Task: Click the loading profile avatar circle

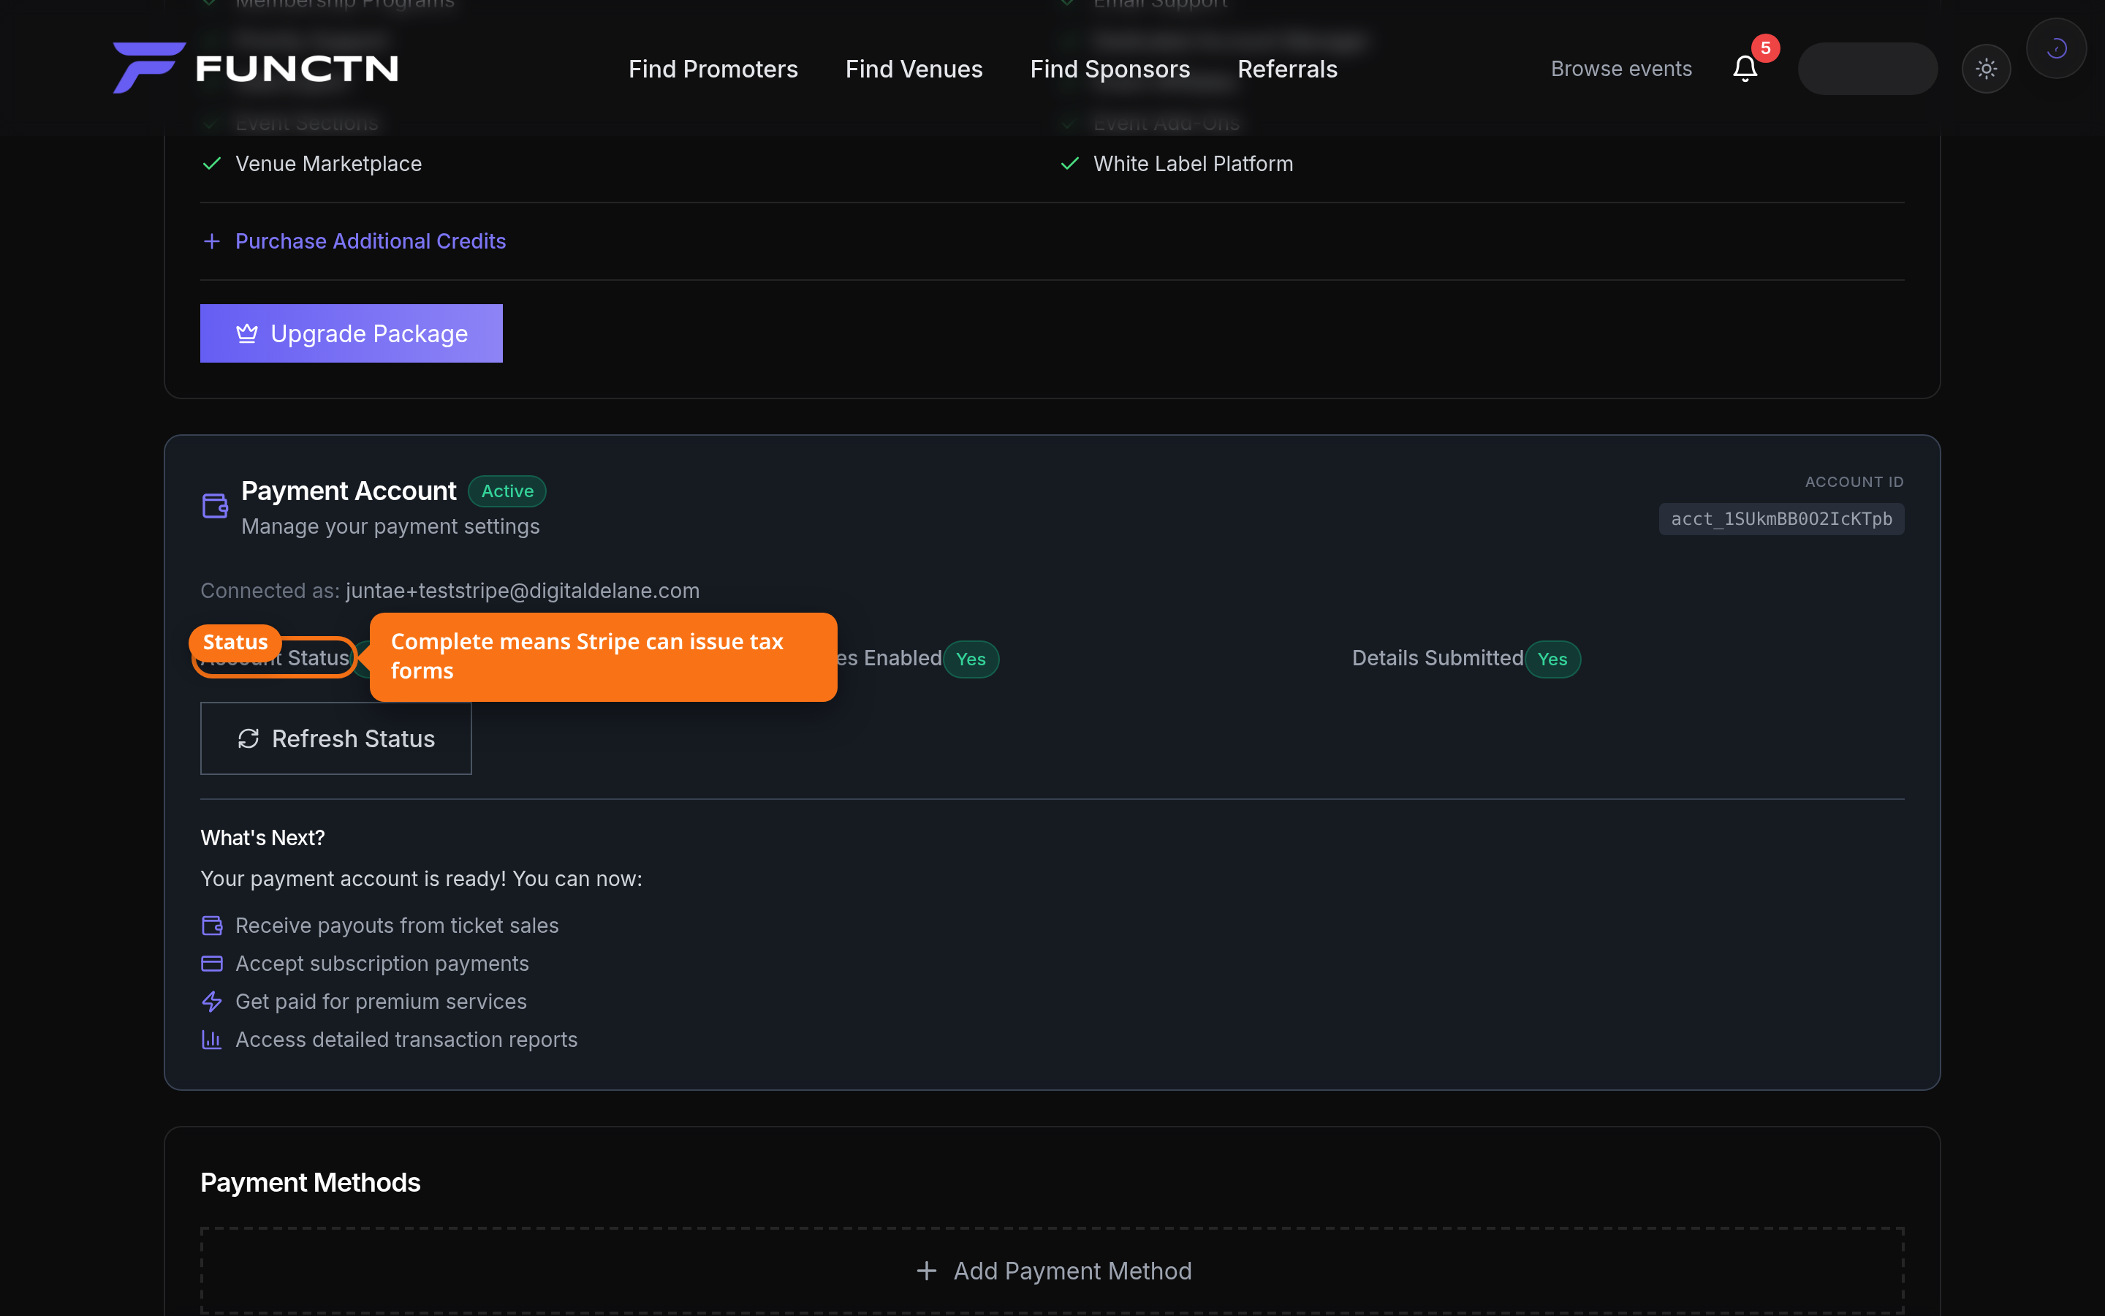Action: pyautogui.click(x=2056, y=49)
